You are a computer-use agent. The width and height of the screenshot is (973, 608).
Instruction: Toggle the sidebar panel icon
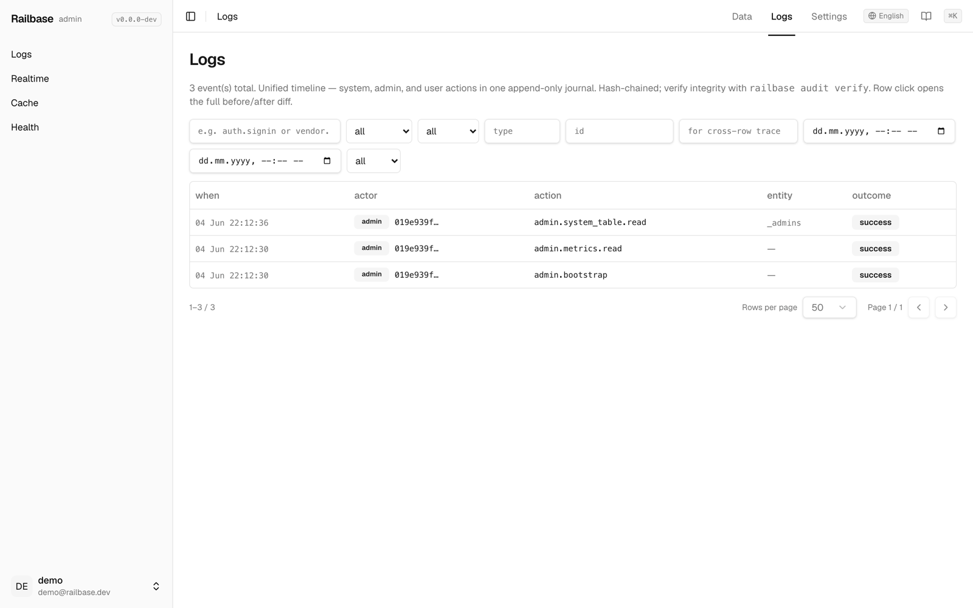pos(190,16)
